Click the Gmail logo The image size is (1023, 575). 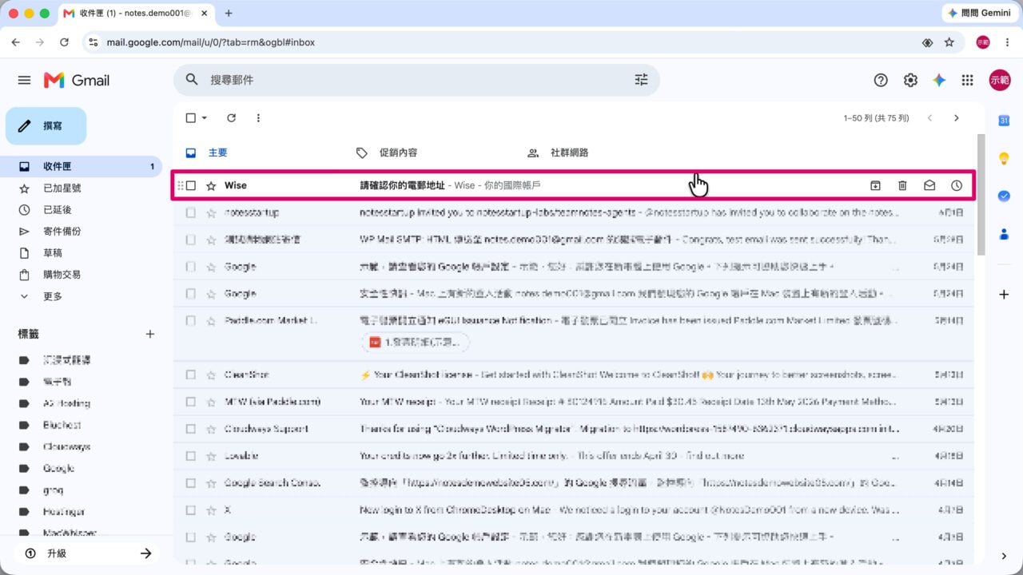77,80
